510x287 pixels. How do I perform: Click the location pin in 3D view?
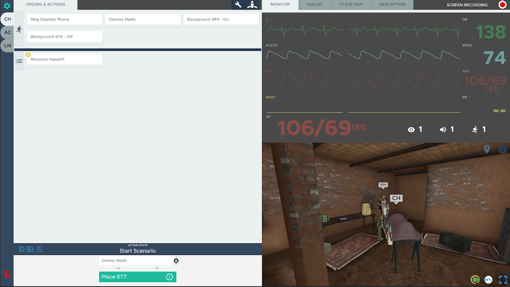point(487,149)
